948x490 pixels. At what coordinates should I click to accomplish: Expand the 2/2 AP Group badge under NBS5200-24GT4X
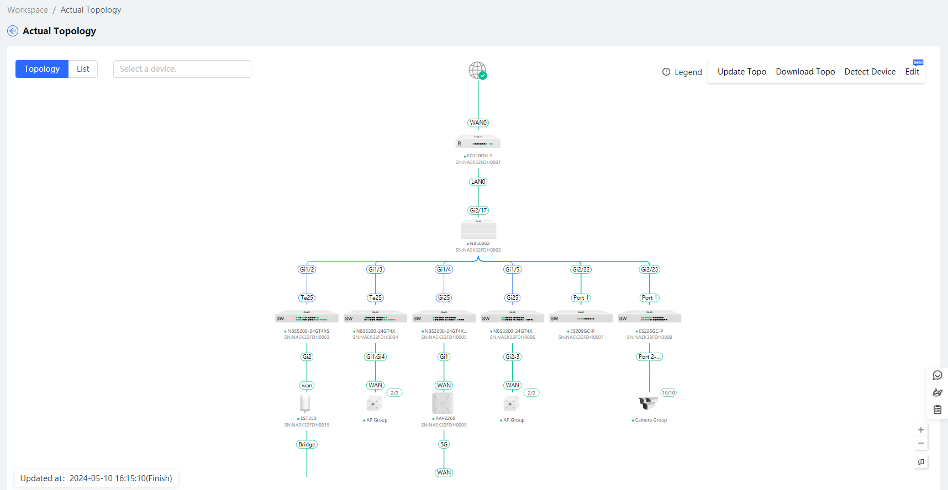394,393
